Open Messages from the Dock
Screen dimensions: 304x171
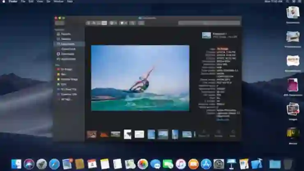point(155,164)
